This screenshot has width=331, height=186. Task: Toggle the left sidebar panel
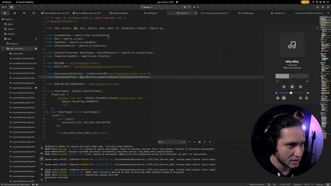pyautogui.click(x=11, y=7)
